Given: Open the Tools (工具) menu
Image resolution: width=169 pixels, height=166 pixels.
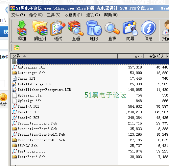Looking at the screenshot, I should coord(54,15).
